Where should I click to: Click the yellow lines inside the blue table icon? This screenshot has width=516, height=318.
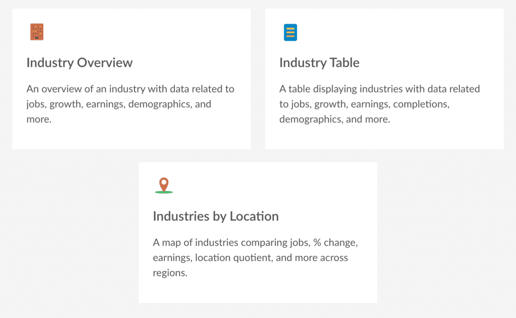click(290, 32)
